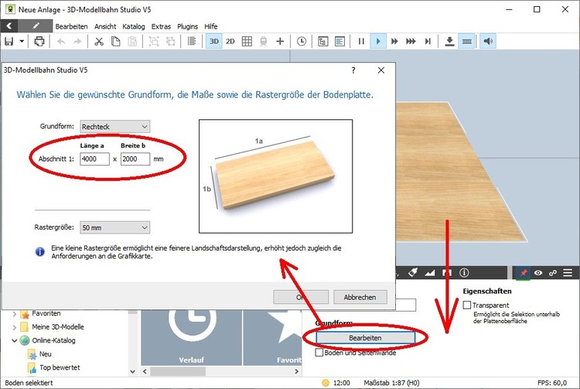
Task: Open the Rastergröße dropdown showing 50 mm
Action: [x=115, y=227]
